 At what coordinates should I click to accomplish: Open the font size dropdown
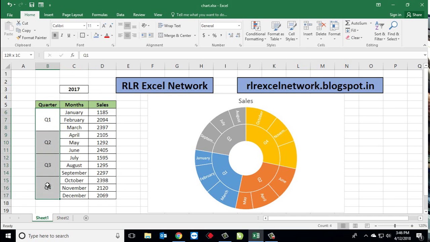coord(98,26)
